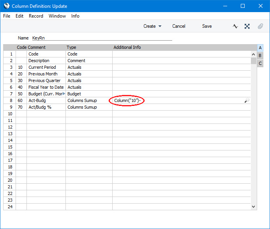This screenshot has width=270, height=229.
Task: Select the Previous Month comment cell
Action: point(46,74)
